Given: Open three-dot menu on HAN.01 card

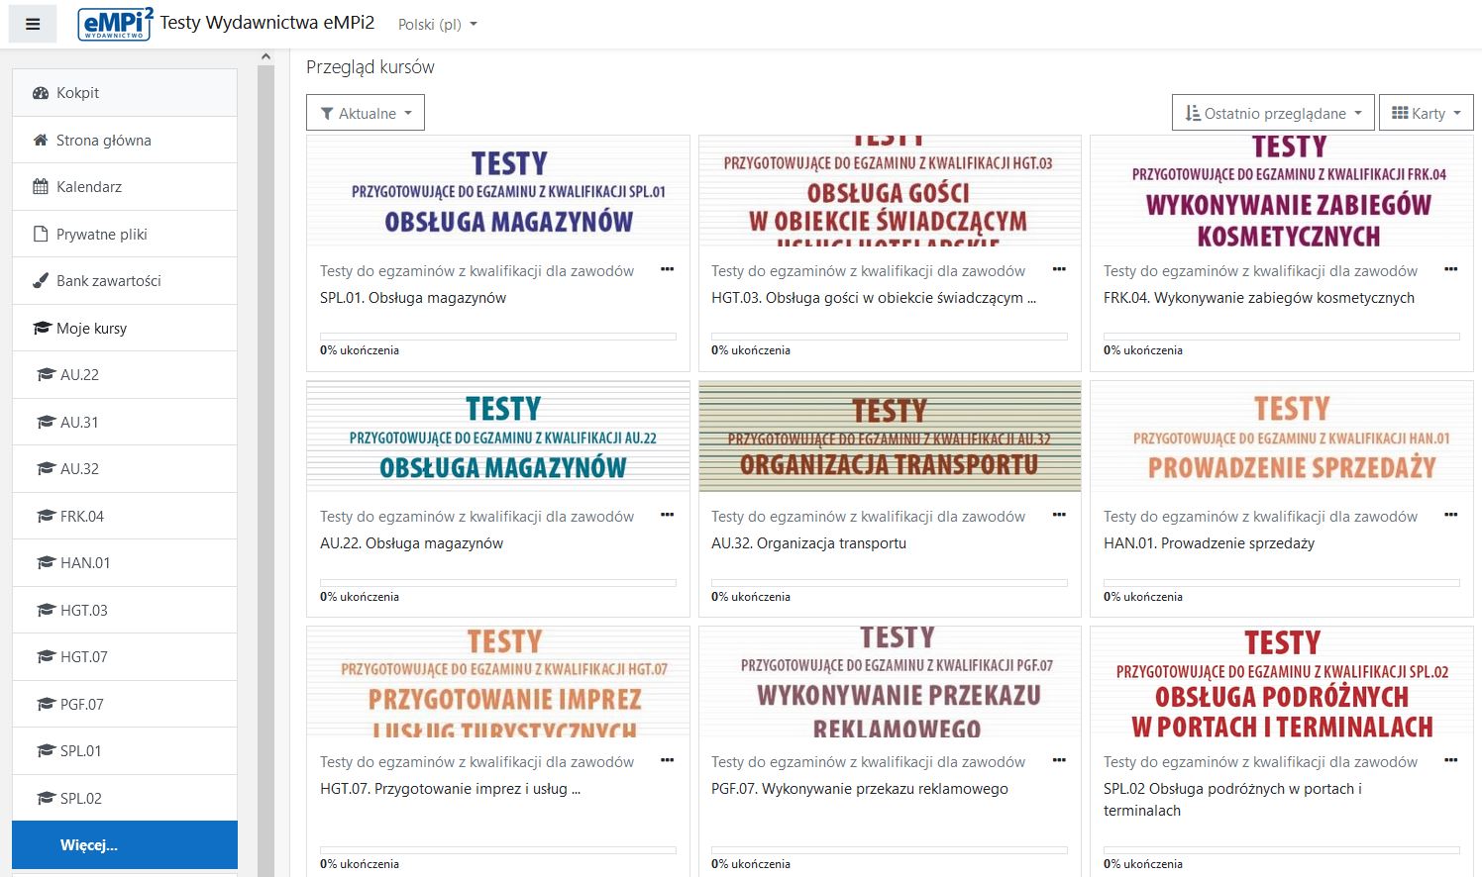Looking at the screenshot, I should (1450, 515).
